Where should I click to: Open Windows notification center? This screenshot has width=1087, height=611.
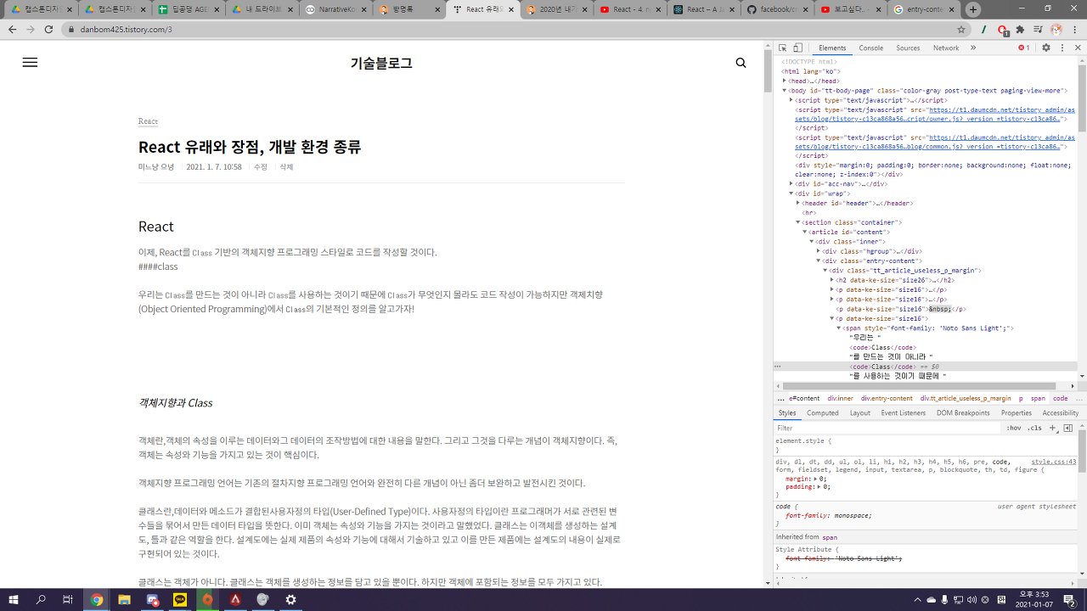coord(1069,600)
